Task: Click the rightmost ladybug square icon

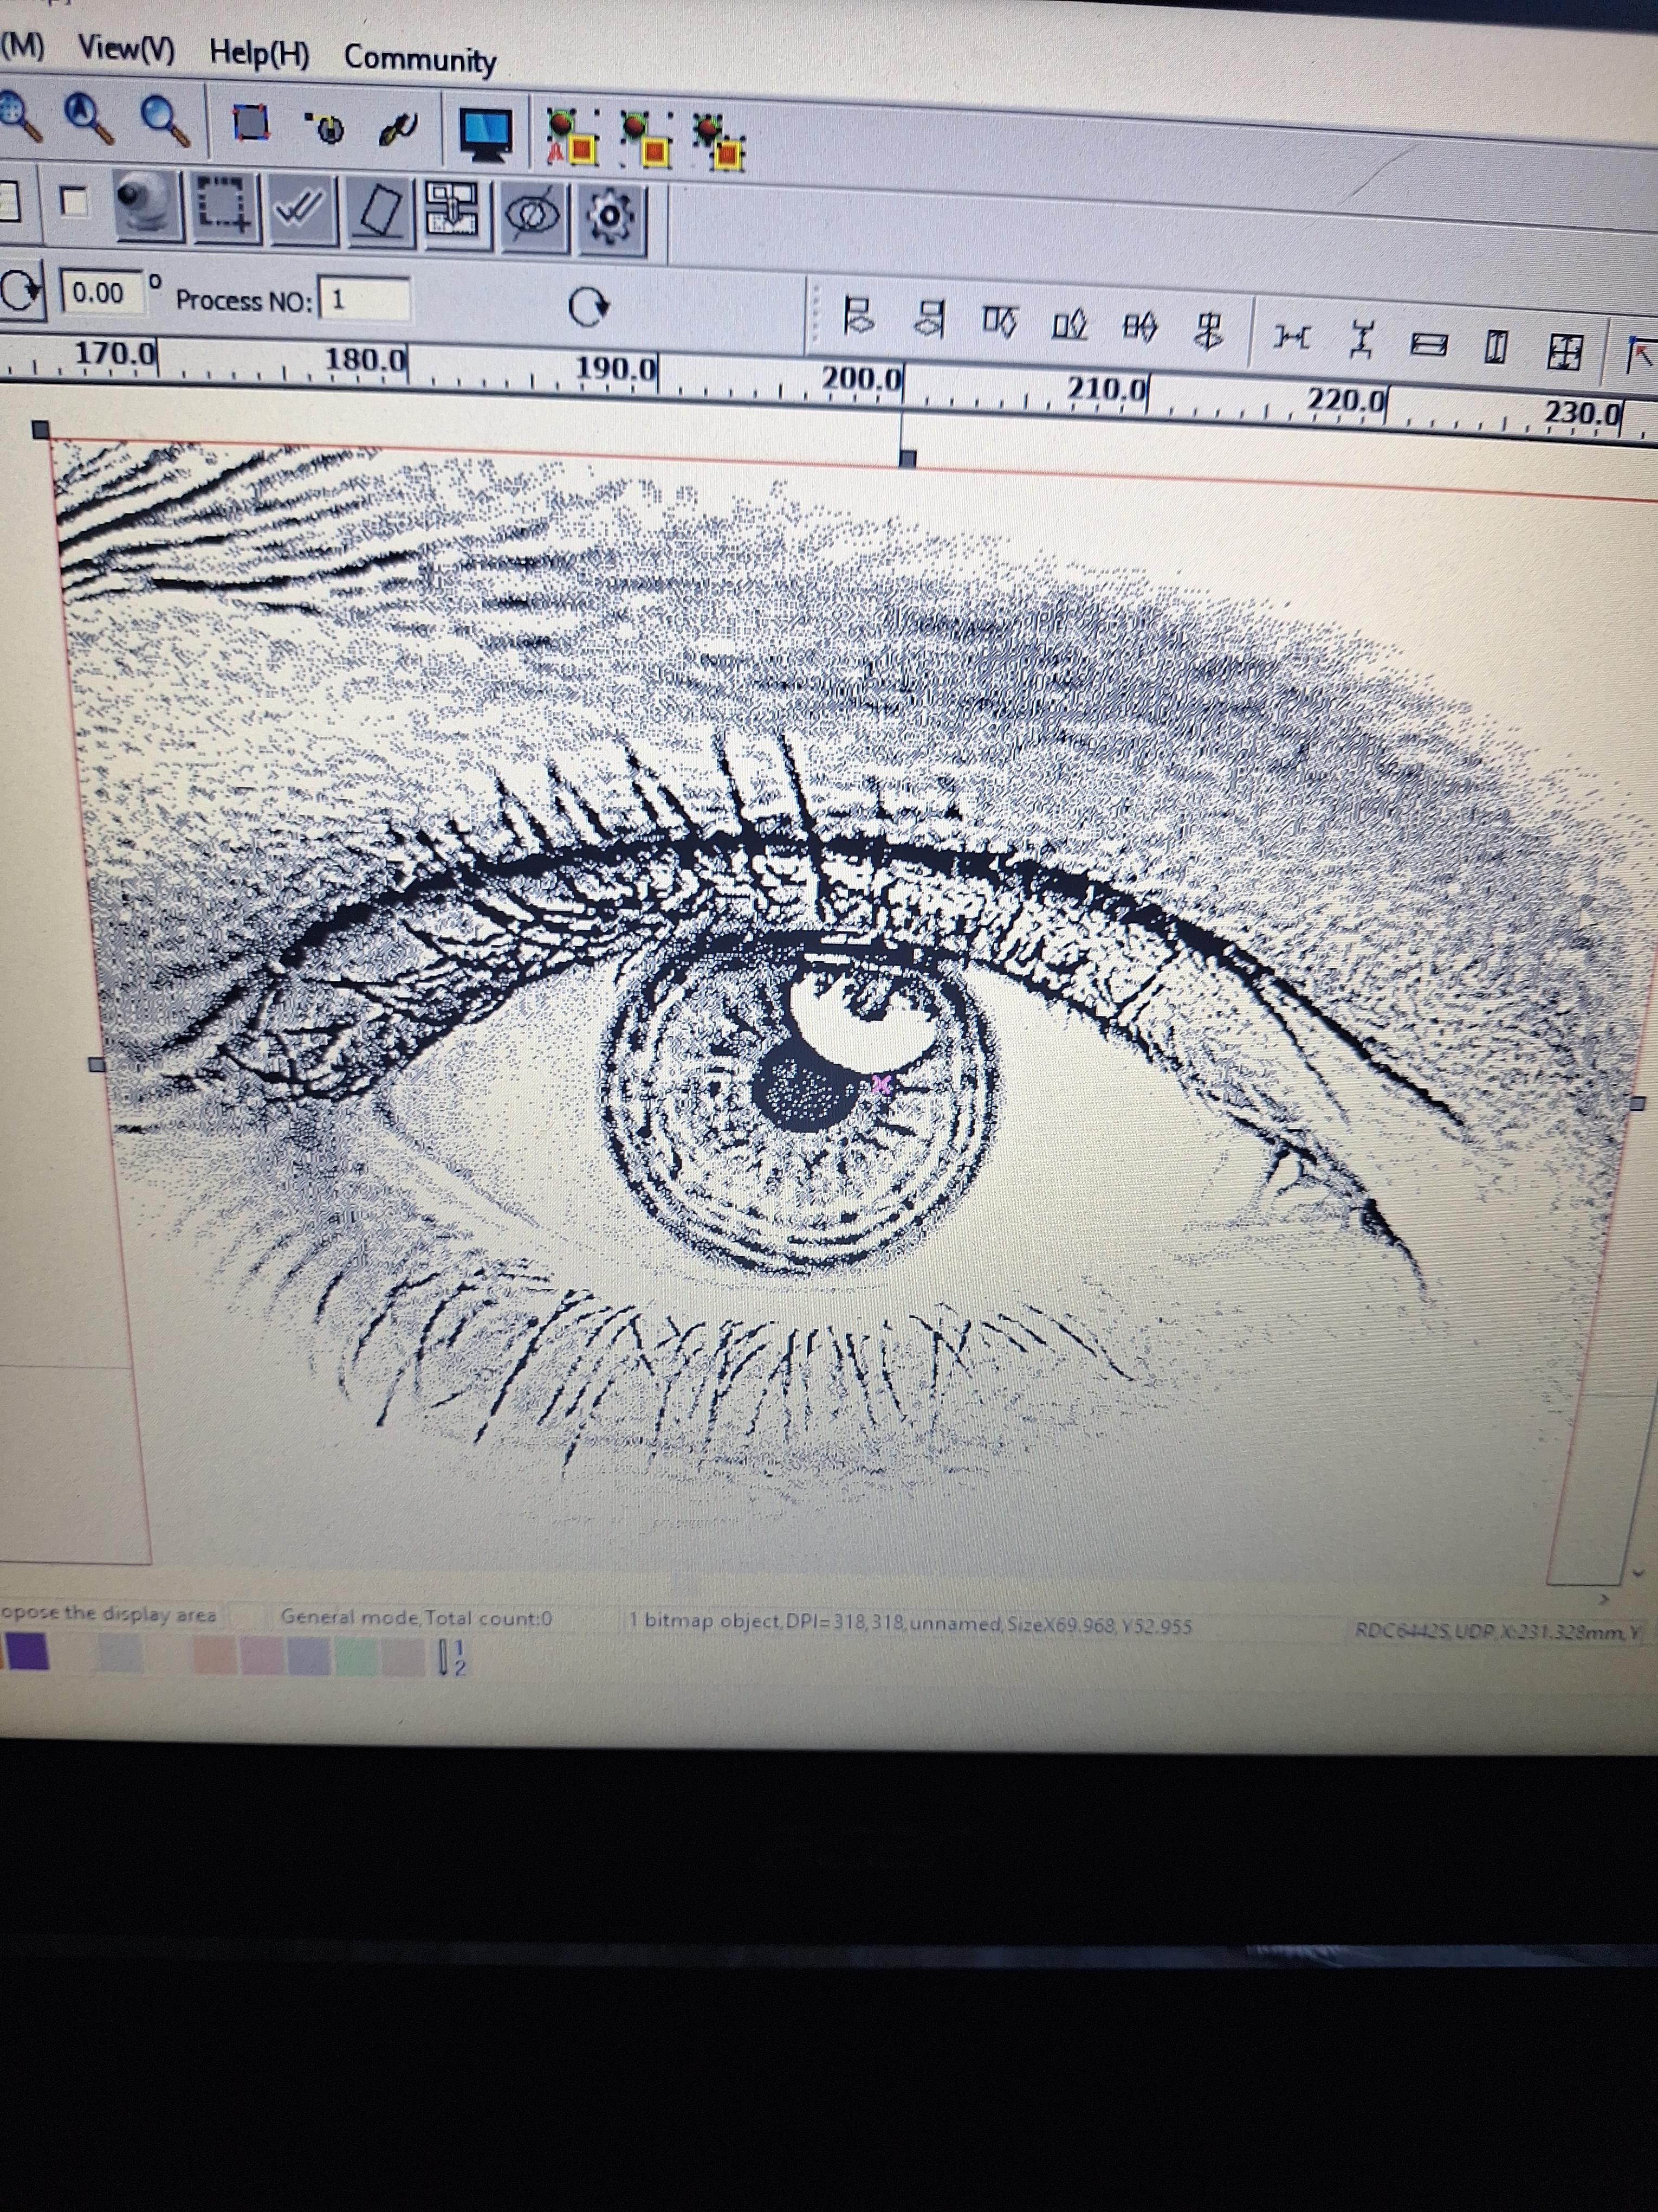Action: pyautogui.click(x=718, y=142)
